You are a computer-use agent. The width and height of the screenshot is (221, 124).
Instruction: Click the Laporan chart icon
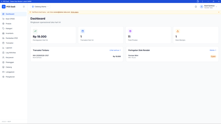[3, 48]
